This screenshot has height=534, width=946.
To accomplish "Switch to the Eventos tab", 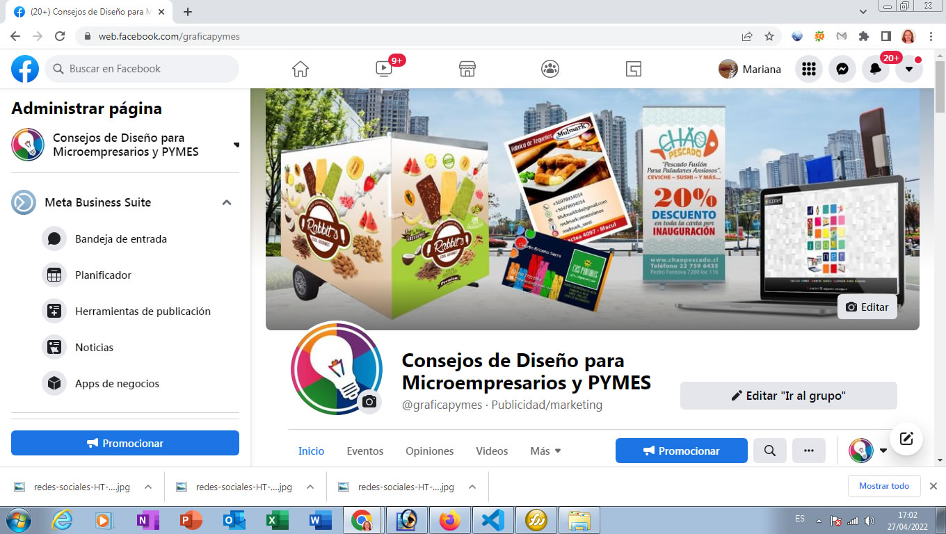I will pyautogui.click(x=365, y=451).
